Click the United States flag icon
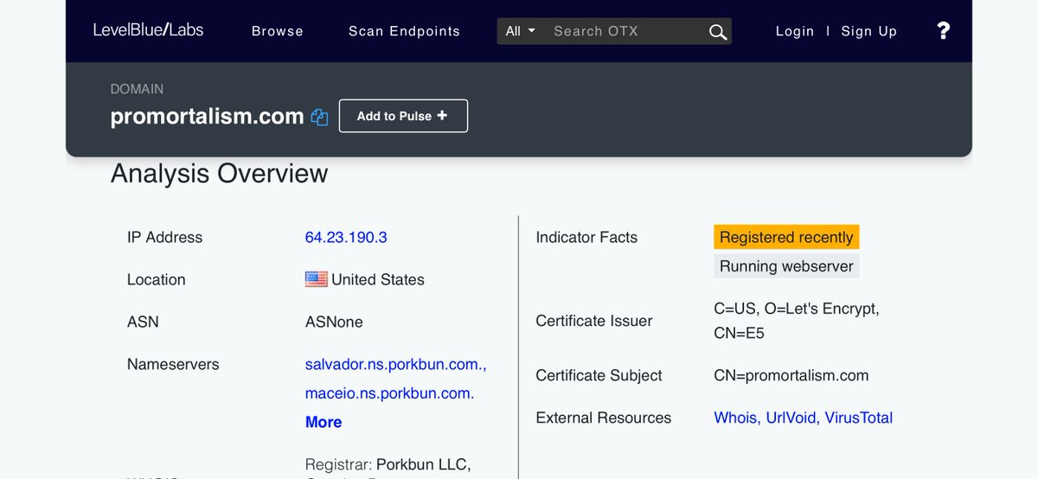Image resolution: width=1038 pixels, height=479 pixels. (316, 279)
